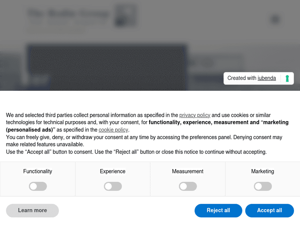Open the privacy policy link
The height and width of the screenshot is (225, 300).
[x=195, y=115]
